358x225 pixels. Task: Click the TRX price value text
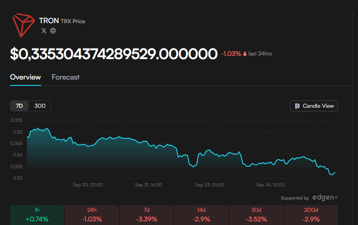click(x=114, y=54)
